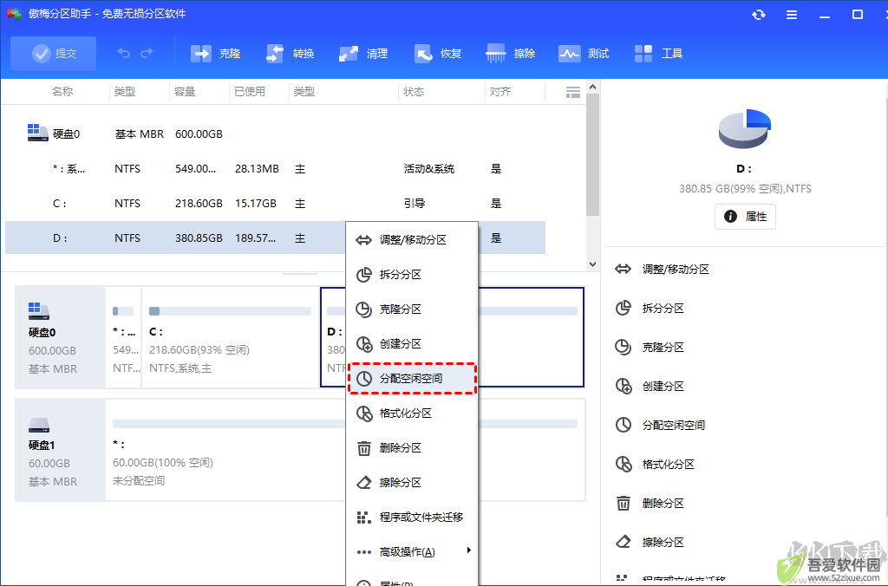
Task: Open the 克隆 clone toolbar item
Action: pos(215,53)
